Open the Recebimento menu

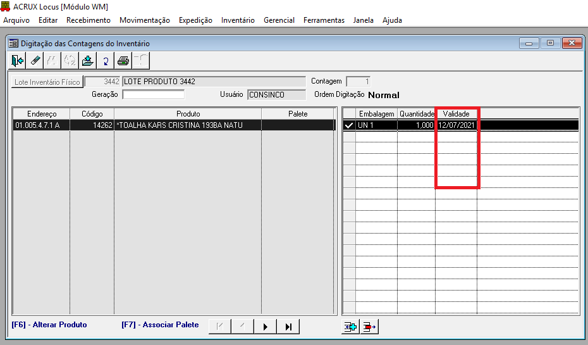tap(88, 20)
